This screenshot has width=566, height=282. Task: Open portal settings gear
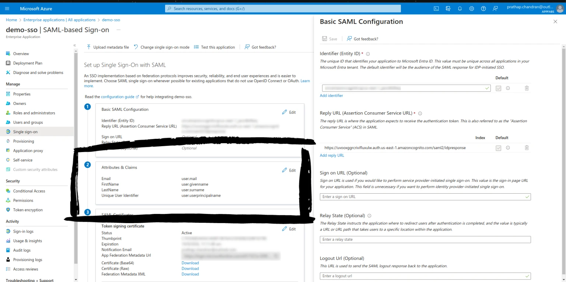(x=472, y=8)
